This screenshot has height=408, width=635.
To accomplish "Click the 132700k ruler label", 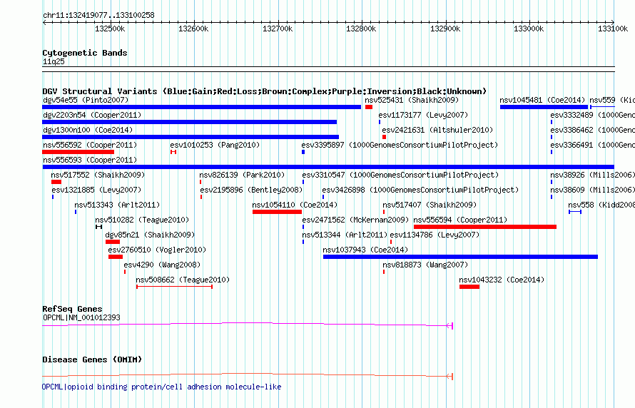I will 278,29.
